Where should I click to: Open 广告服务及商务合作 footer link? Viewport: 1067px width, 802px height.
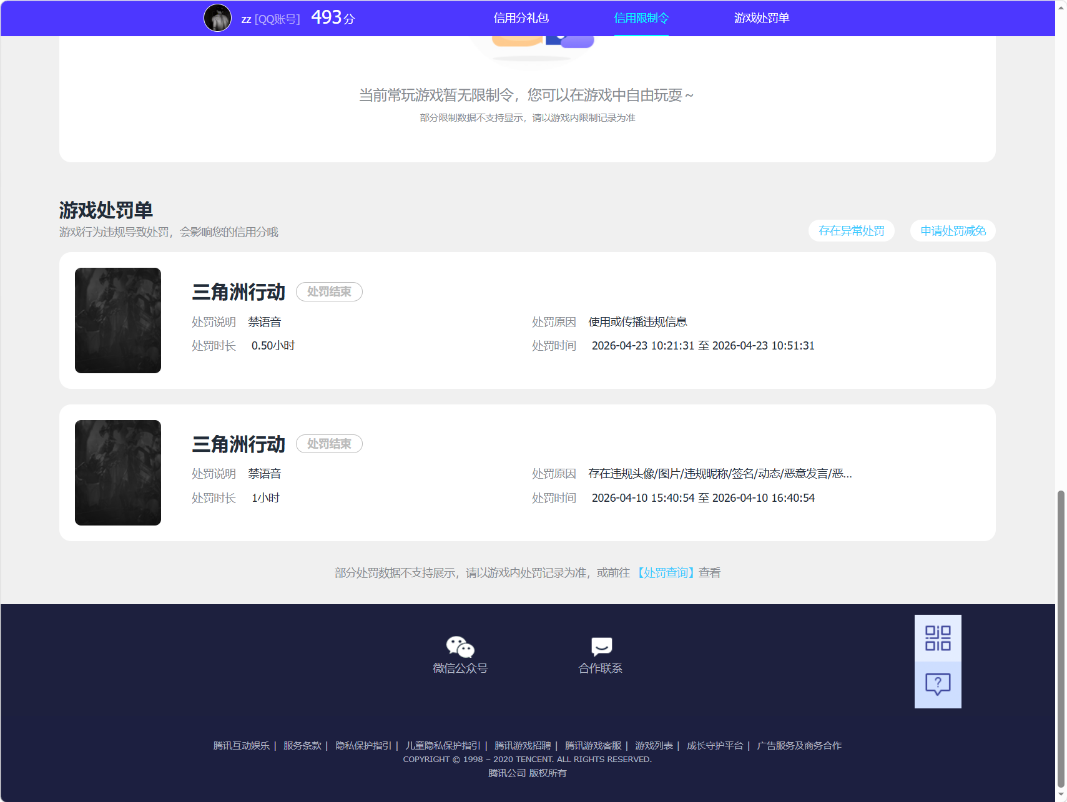(x=799, y=746)
